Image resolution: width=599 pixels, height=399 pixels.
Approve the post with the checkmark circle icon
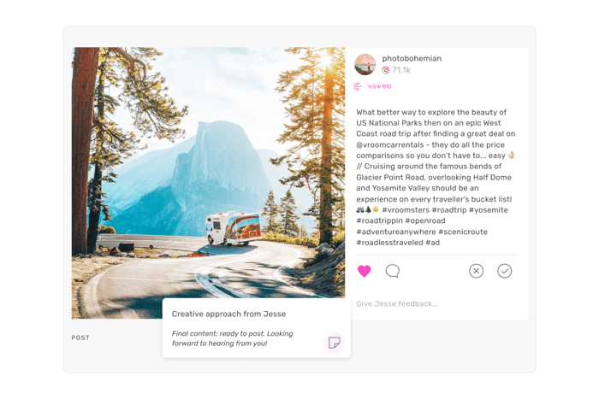click(x=504, y=271)
